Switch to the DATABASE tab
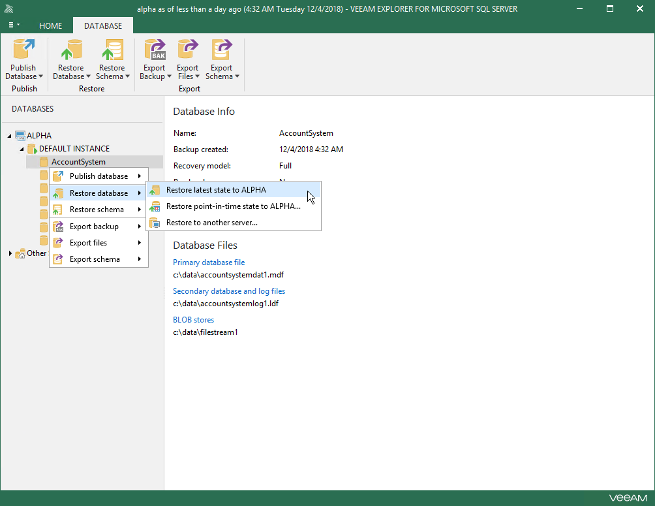This screenshot has width=655, height=506. pyautogui.click(x=103, y=26)
